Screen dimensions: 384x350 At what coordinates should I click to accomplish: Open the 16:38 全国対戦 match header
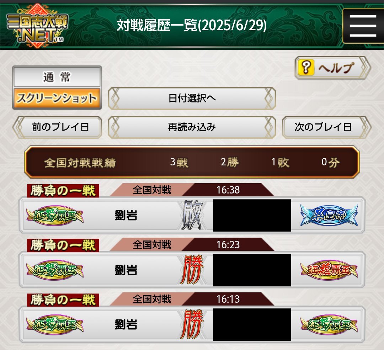(192, 190)
